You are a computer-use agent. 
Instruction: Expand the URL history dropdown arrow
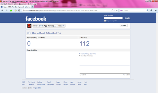click(115, 10)
